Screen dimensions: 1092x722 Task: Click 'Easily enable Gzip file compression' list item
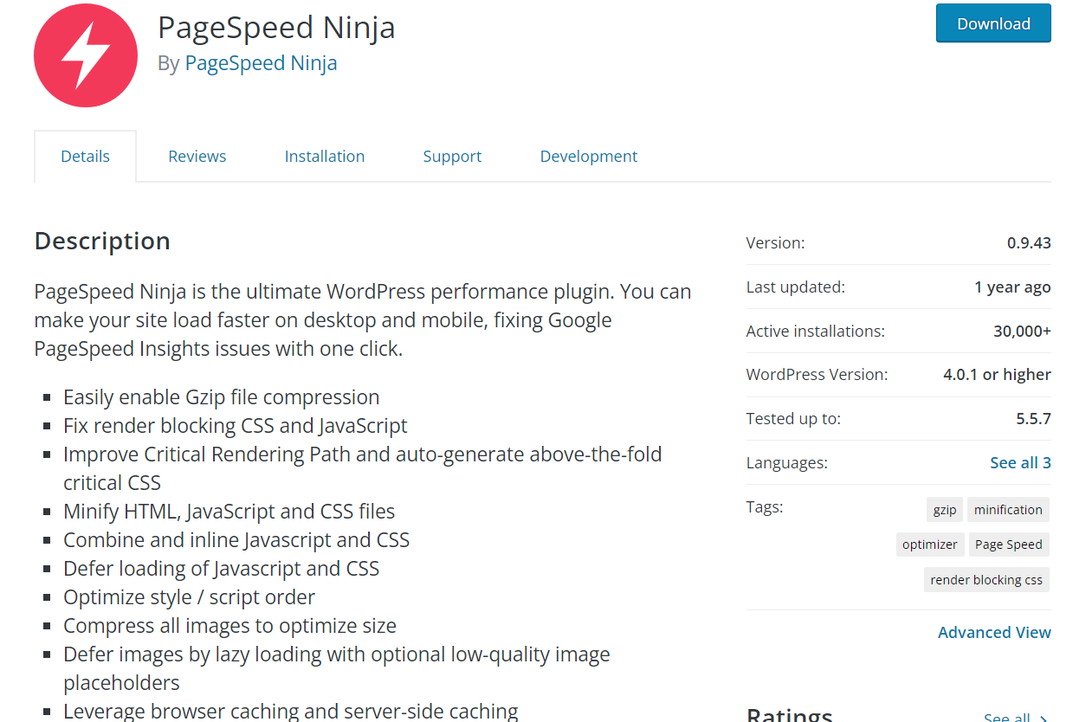(222, 397)
